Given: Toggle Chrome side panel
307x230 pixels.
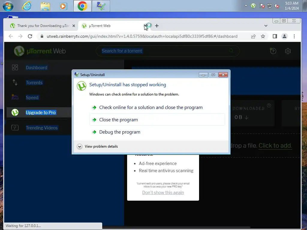Looking at the screenshot, I should [x=275, y=36].
